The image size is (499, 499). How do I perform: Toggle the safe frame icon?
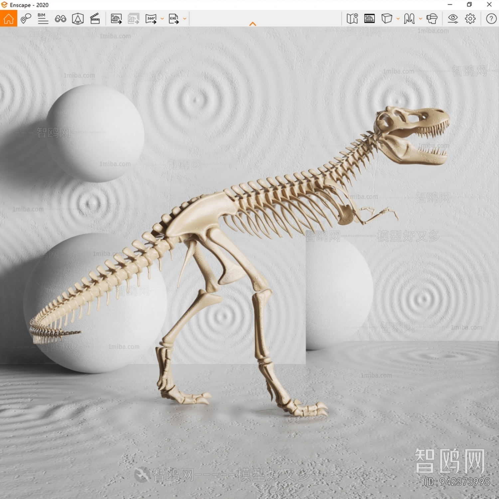tap(369, 19)
